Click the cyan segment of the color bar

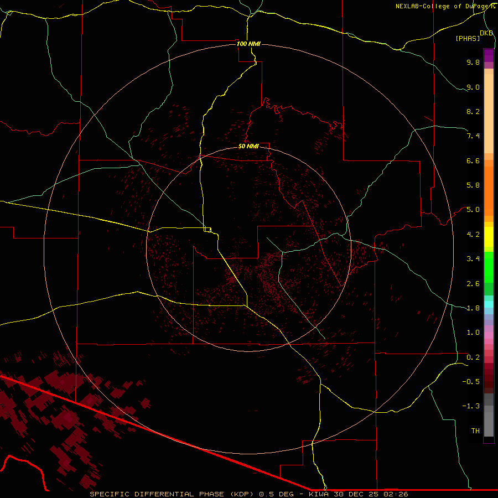(x=489, y=304)
